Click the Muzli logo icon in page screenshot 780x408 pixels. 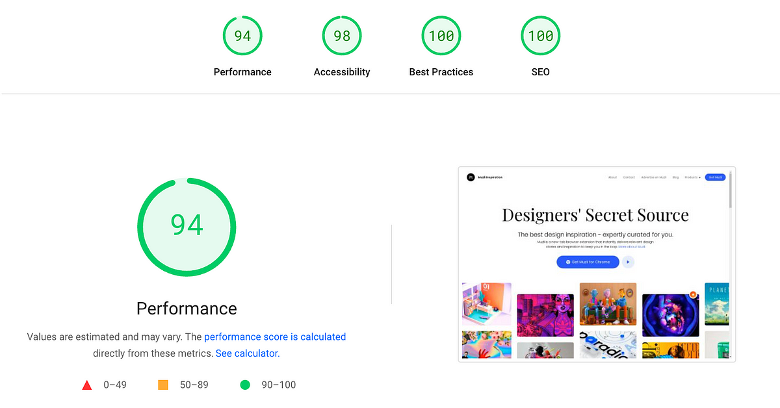click(471, 177)
